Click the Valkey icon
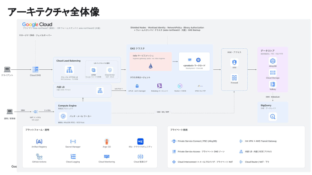This screenshot has height=175, width=312. pos(273,84)
